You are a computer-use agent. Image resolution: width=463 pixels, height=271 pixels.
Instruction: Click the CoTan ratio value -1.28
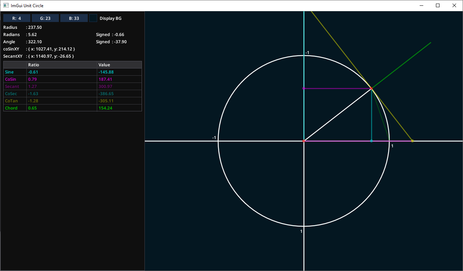[33, 101]
